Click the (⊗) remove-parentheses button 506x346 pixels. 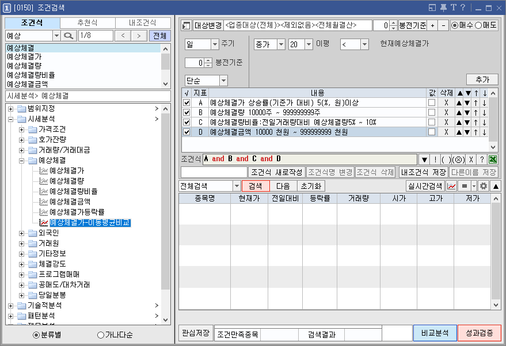click(x=459, y=159)
